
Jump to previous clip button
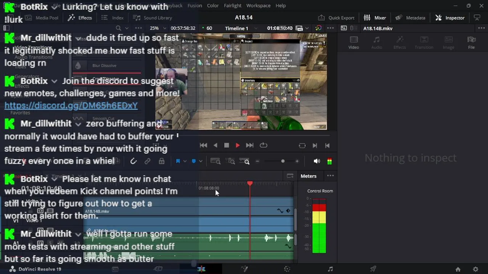(327, 145)
